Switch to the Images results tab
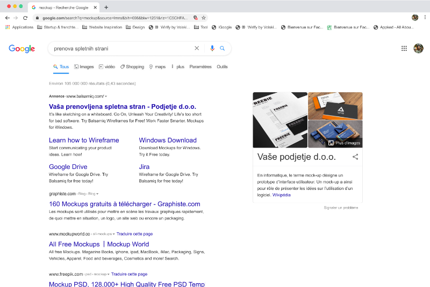The image size is (430, 287). [84, 67]
